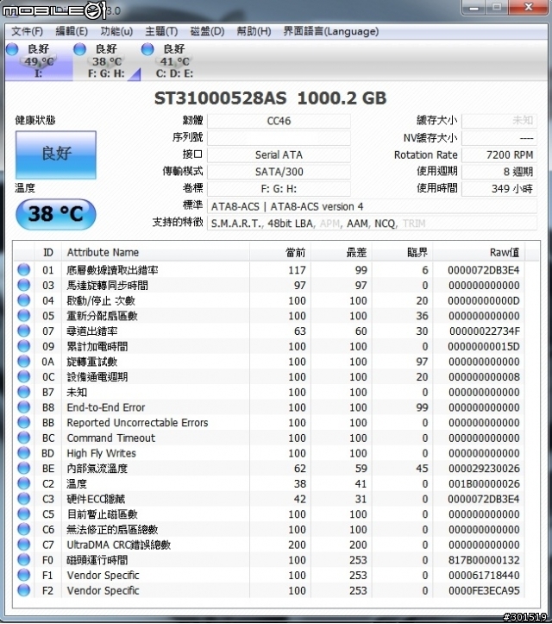The image size is (552, 624).
Task: Select the C: D: E: drive tab
Action: pos(174,61)
